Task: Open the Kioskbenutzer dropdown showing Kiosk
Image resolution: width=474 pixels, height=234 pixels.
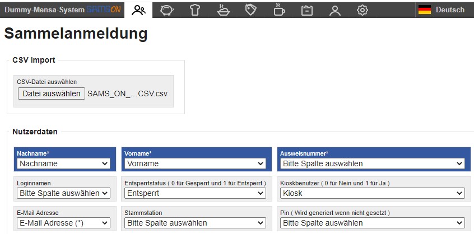Action: pos(373,193)
